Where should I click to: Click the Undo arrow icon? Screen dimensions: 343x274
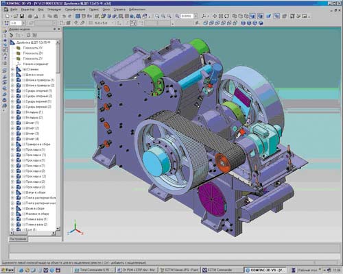tap(64, 16)
